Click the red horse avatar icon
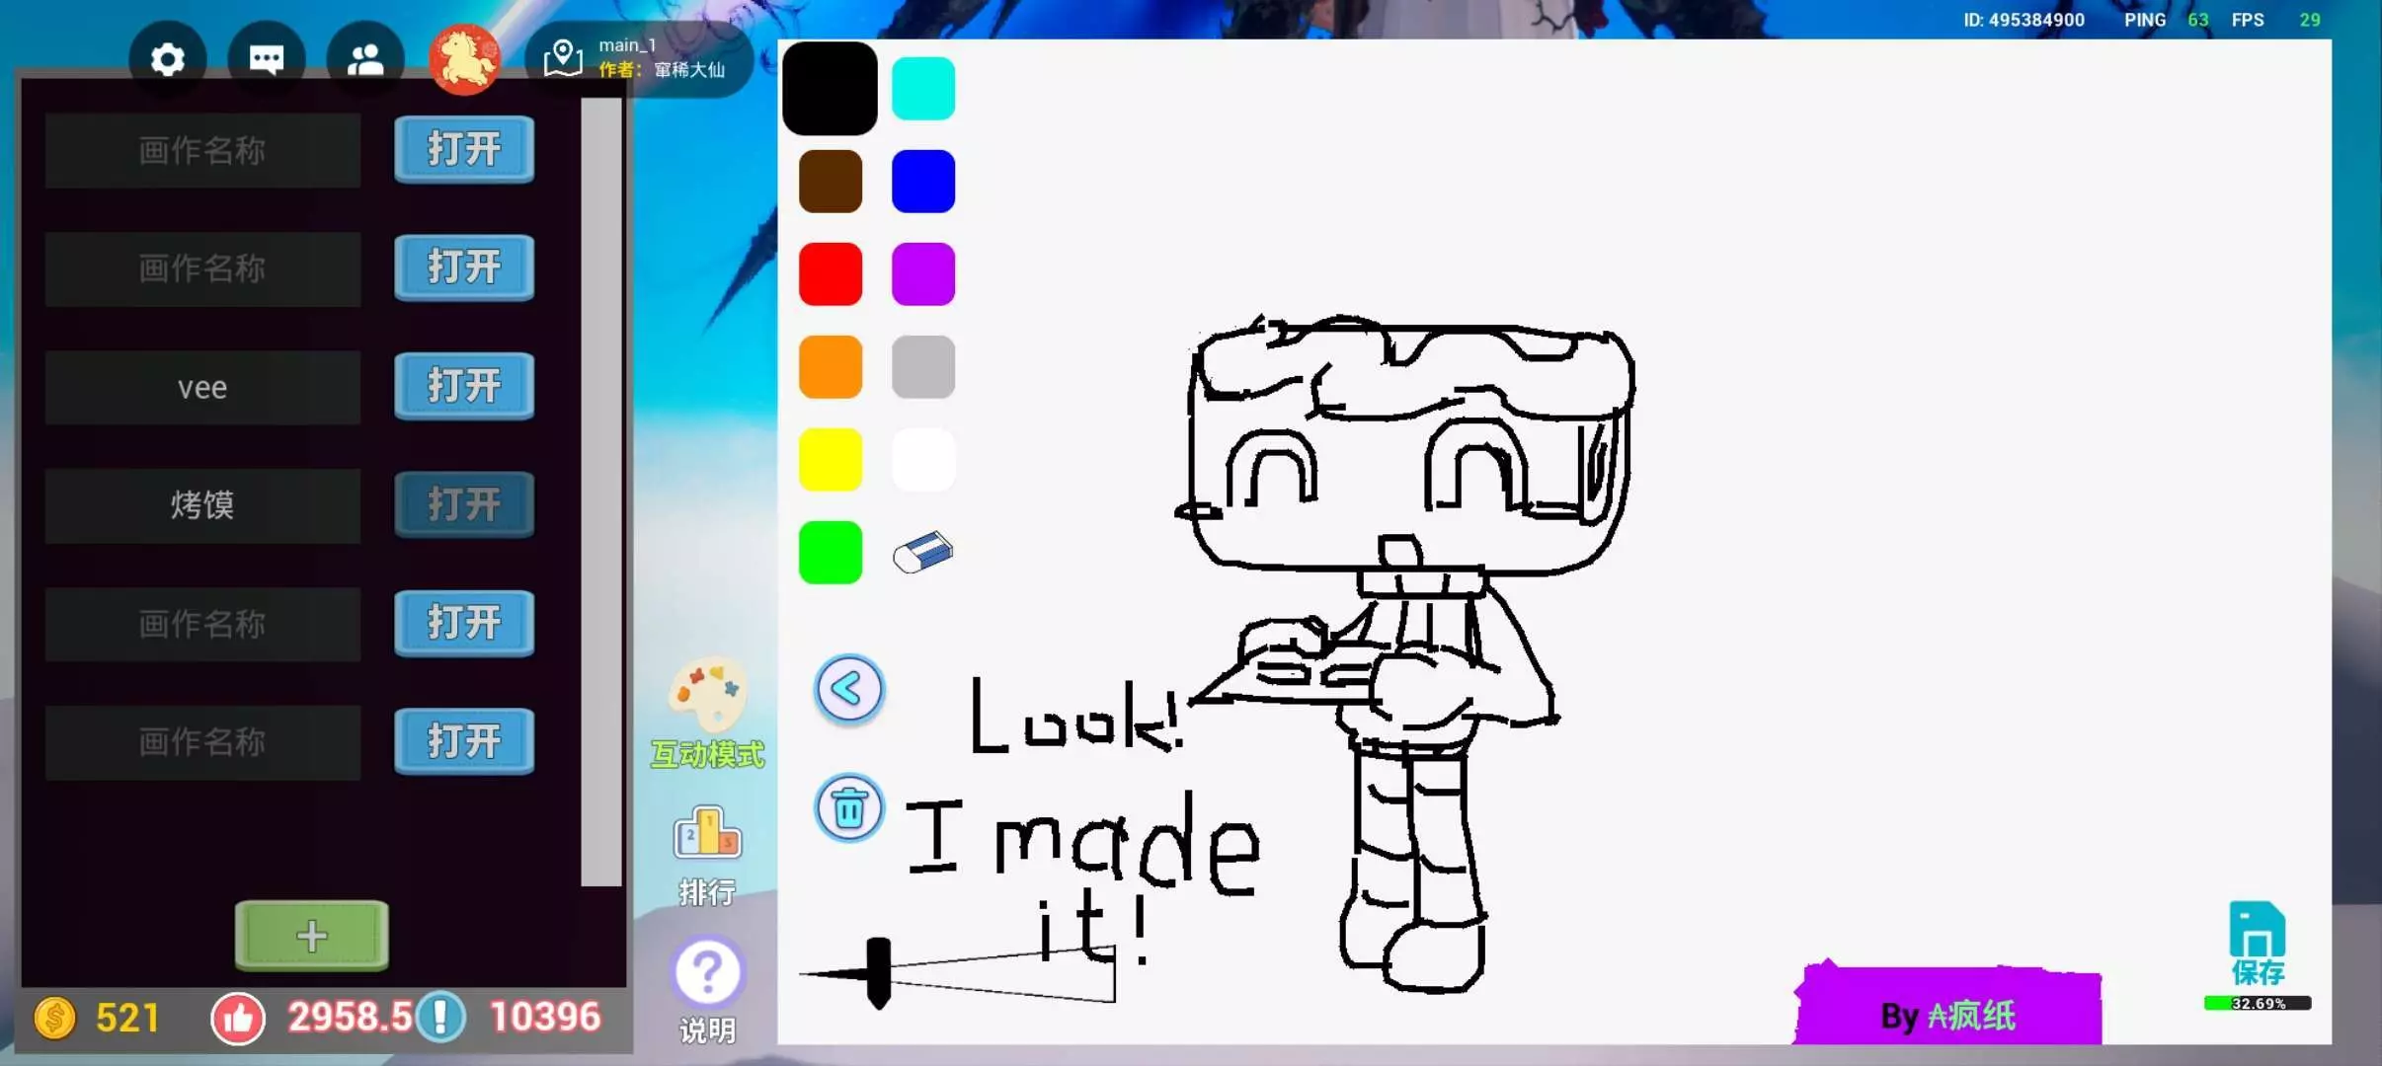This screenshot has height=1066, width=2382. (x=464, y=59)
